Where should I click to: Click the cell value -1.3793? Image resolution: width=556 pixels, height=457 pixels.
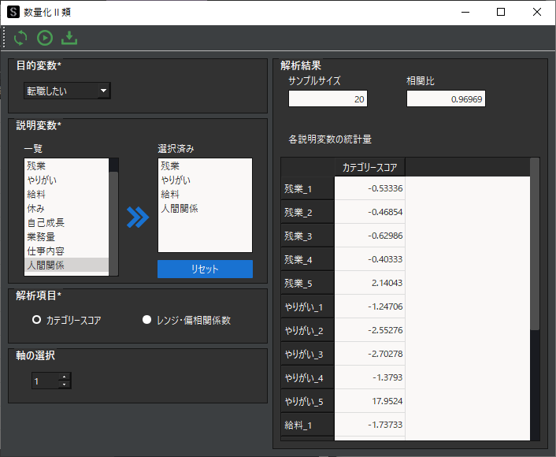click(x=370, y=377)
